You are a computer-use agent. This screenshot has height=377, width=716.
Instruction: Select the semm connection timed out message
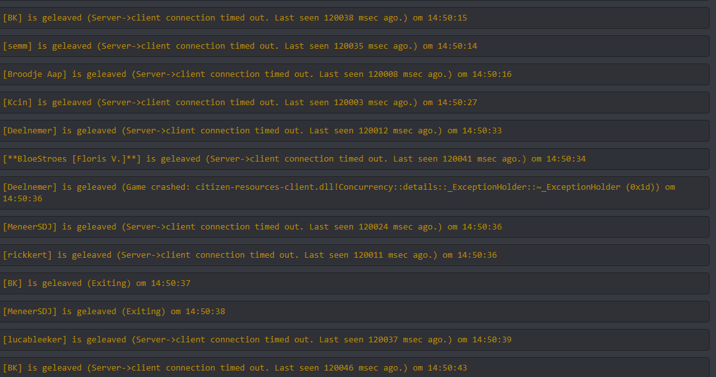click(x=240, y=46)
